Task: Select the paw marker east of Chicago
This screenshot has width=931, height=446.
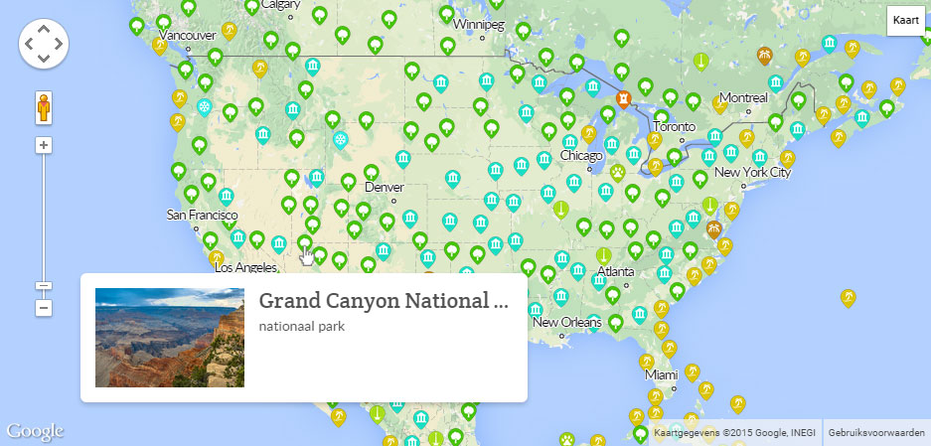Action: click(x=617, y=174)
